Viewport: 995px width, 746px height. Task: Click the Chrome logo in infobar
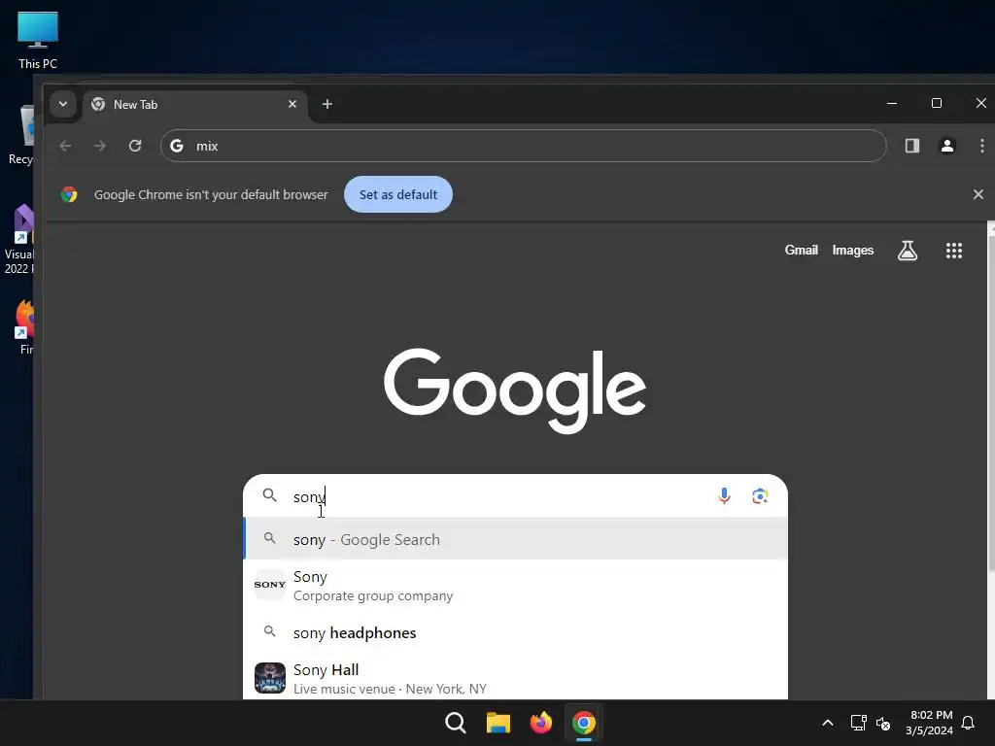(x=69, y=194)
